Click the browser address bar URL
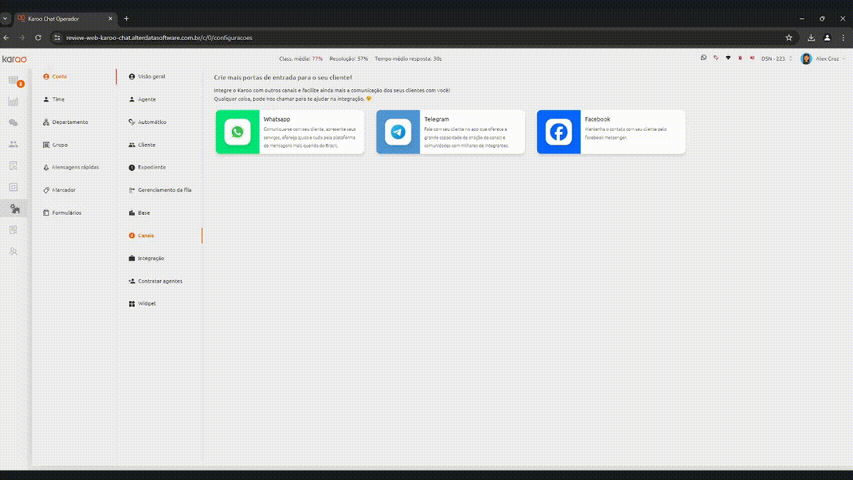This screenshot has height=480, width=853. (x=159, y=38)
